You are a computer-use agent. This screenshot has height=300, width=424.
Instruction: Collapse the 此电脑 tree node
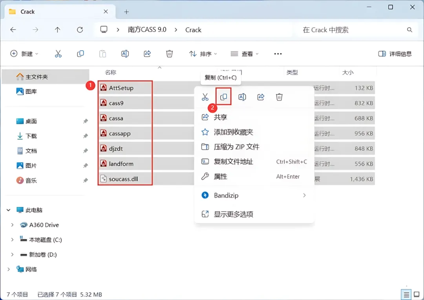(9, 210)
